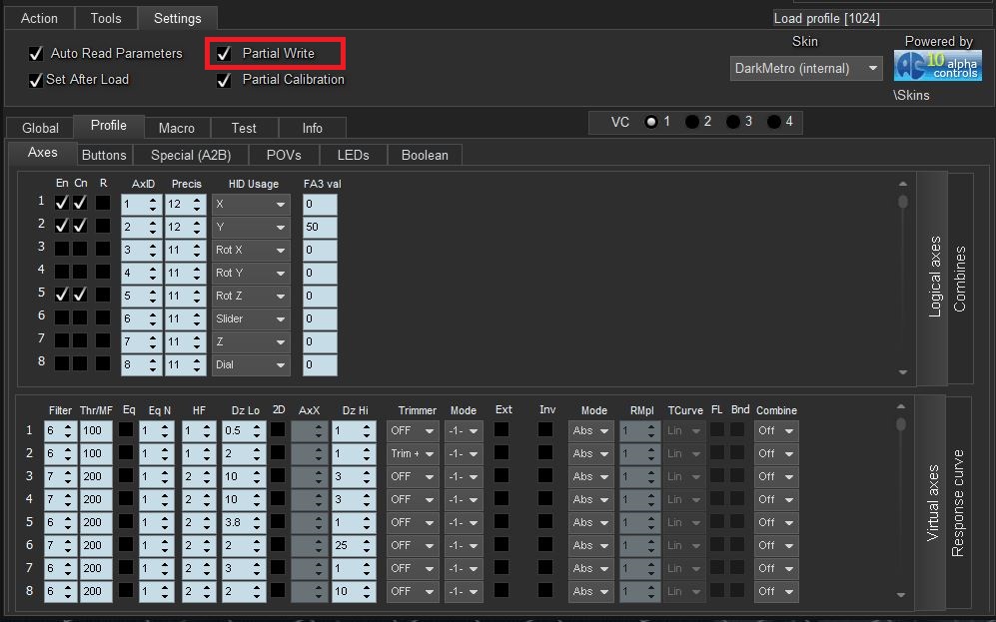Open HID Usage dropdown showing Dial

pyautogui.click(x=251, y=365)
